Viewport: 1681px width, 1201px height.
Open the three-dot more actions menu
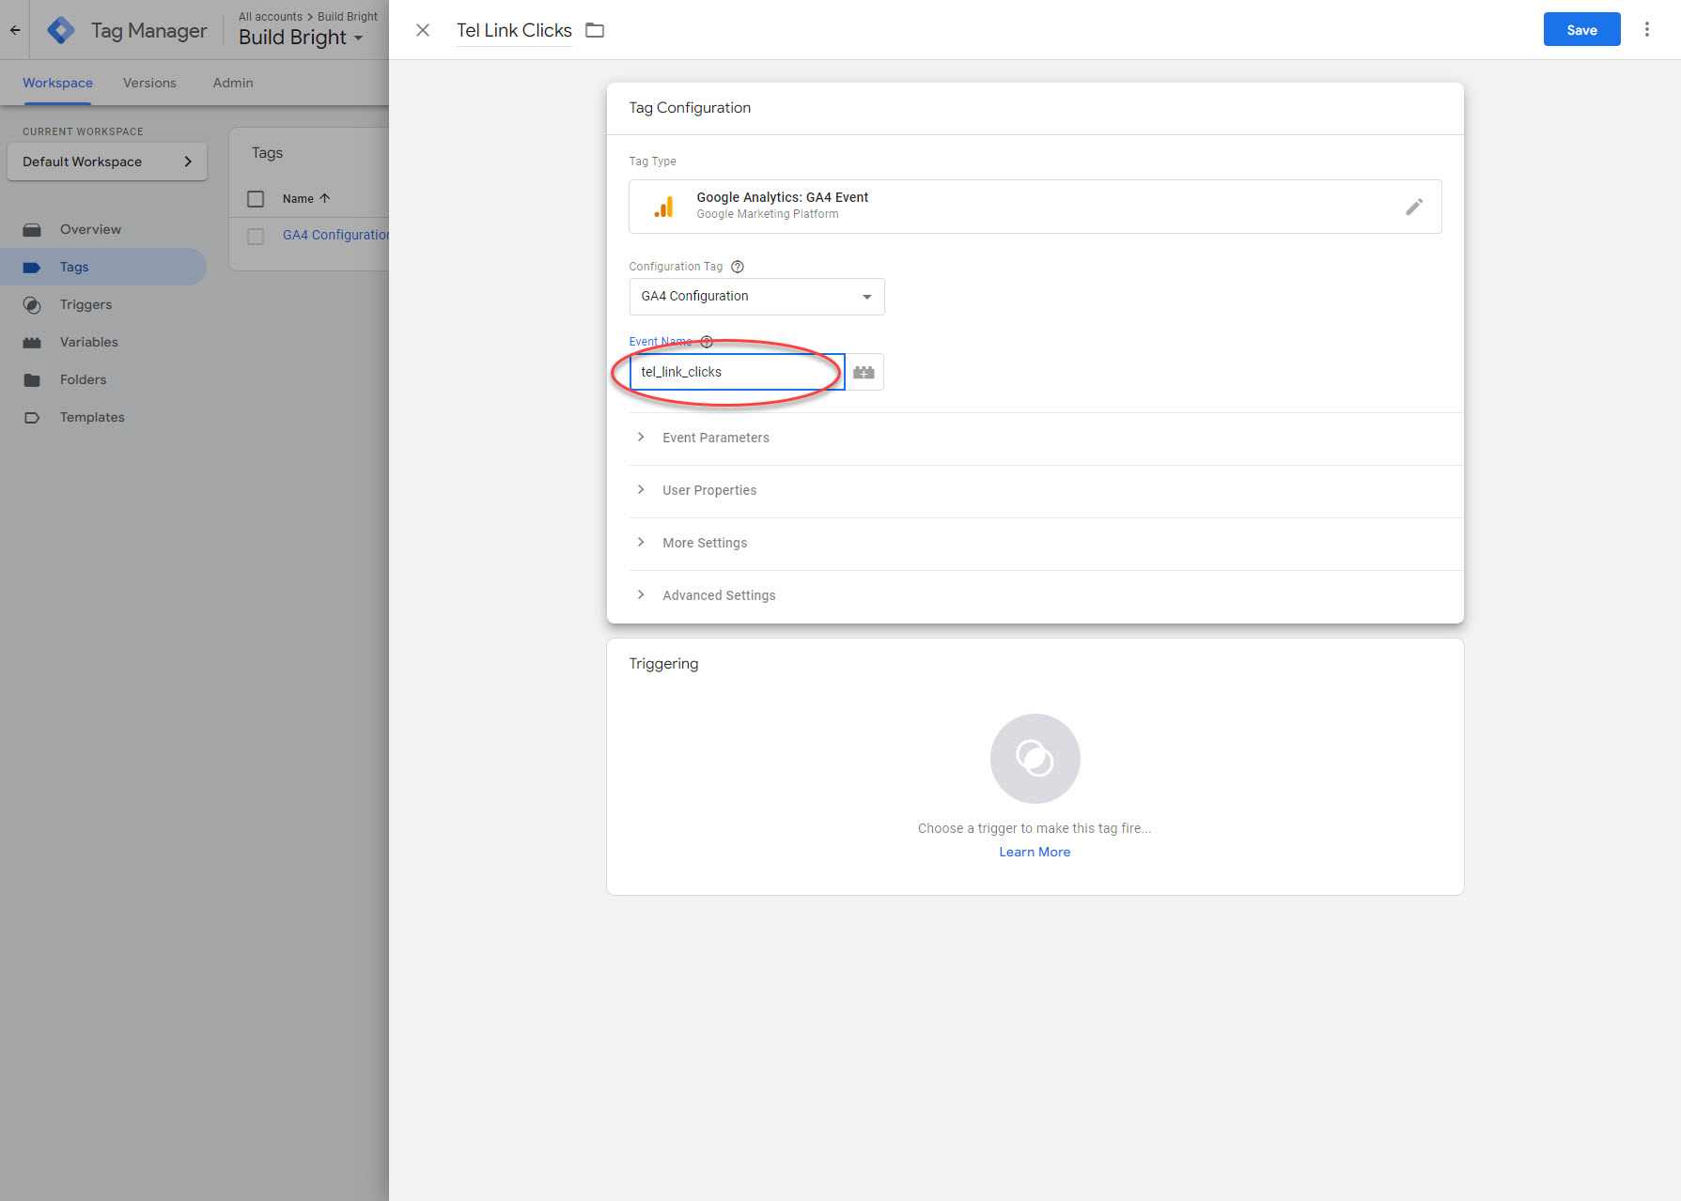pyautogui.click(x=1646, y=30)
